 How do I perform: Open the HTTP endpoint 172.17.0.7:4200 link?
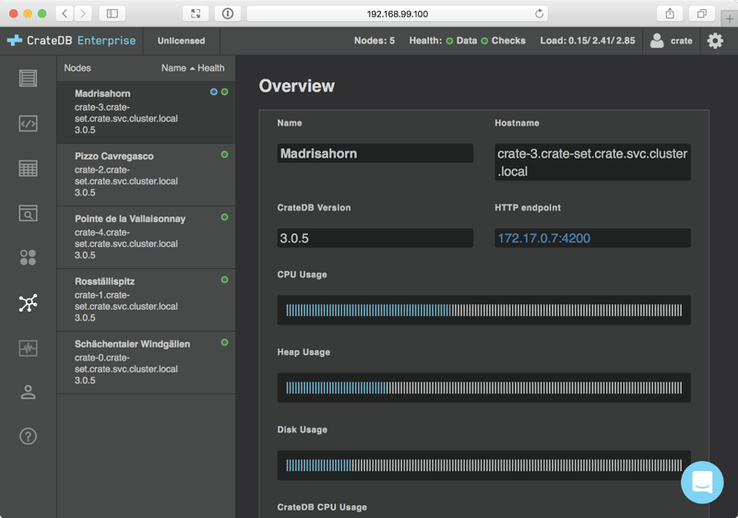(544, 239)
